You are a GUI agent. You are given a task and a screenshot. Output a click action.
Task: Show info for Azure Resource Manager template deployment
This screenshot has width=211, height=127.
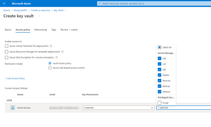coord(62,52)
